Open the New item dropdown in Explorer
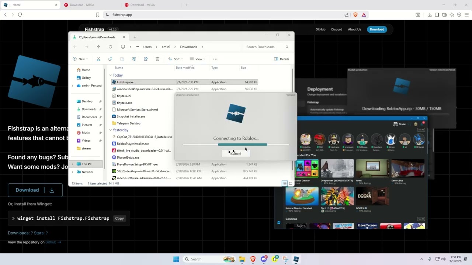 [80, 59]
